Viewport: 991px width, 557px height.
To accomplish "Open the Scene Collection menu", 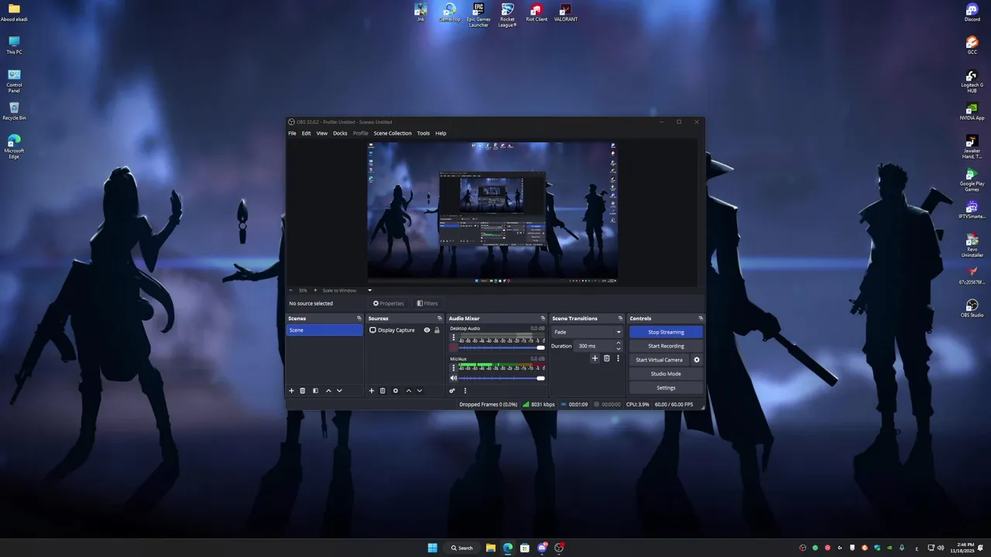I will coord(393,133).
